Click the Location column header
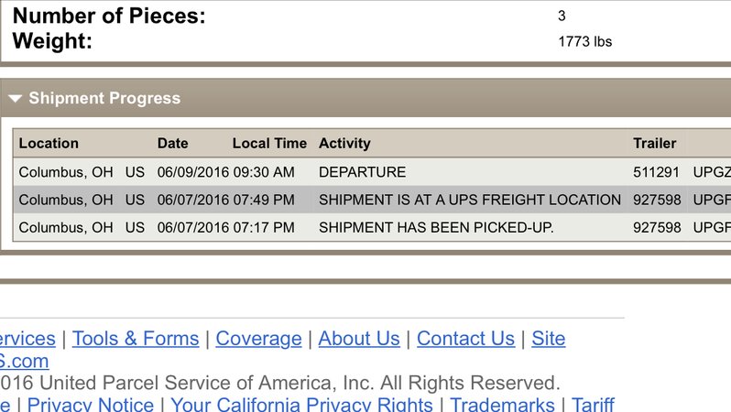 49,143
